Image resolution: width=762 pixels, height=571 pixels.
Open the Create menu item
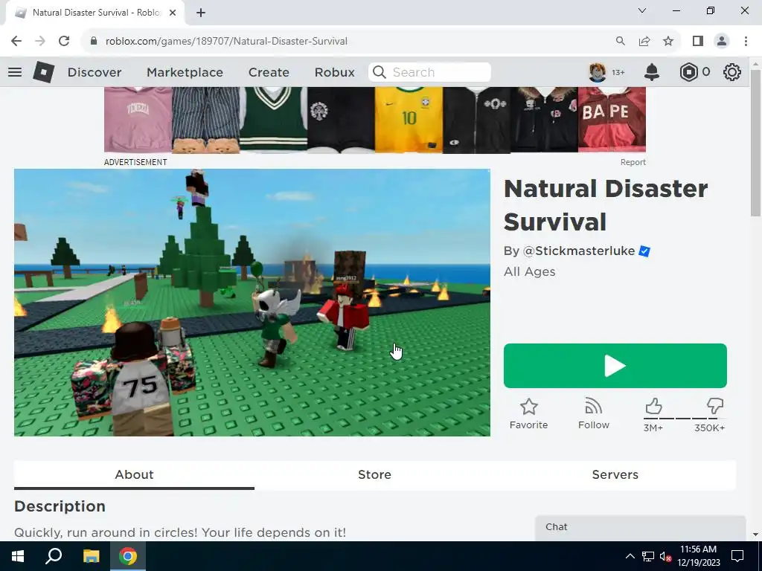pos(269,72)
